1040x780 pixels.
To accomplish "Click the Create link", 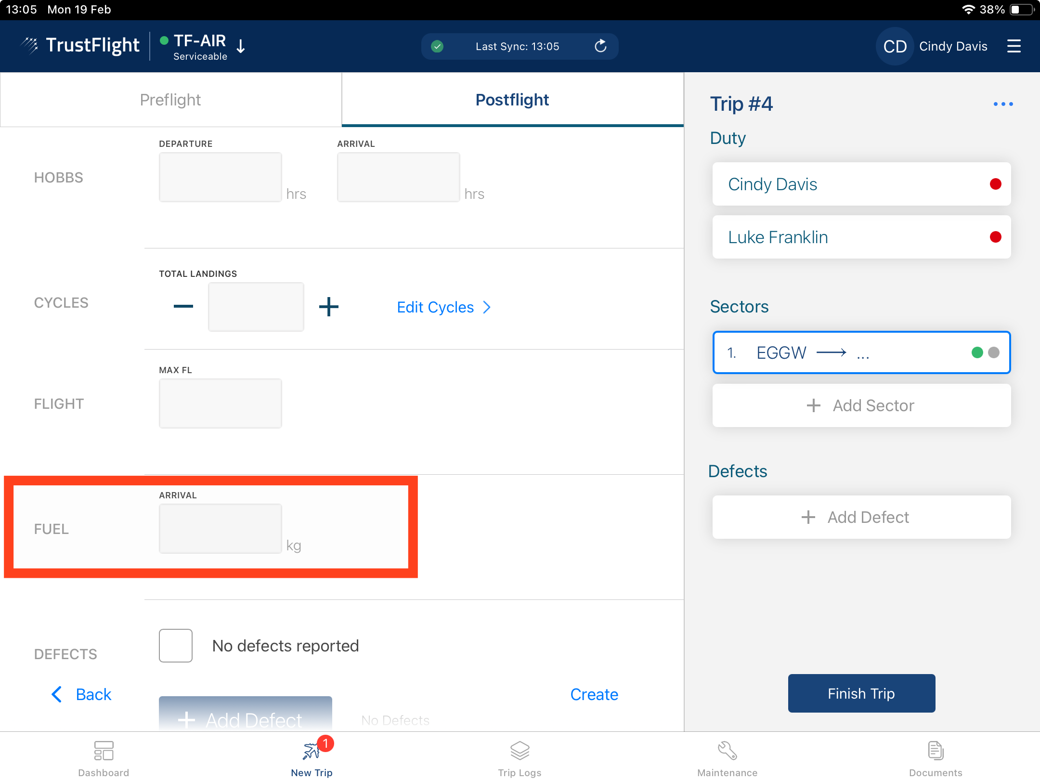I will pyautogui.click(x=594, y=694).
